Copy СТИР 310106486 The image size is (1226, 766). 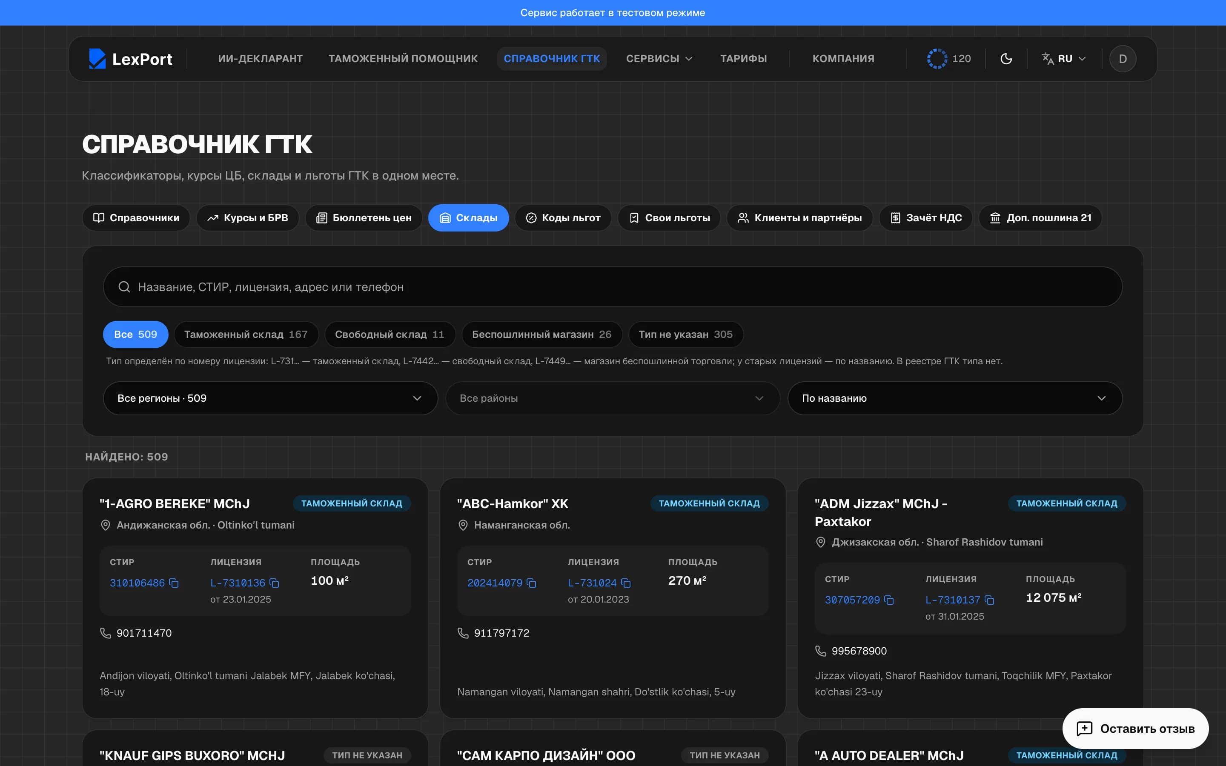(174, 583)
